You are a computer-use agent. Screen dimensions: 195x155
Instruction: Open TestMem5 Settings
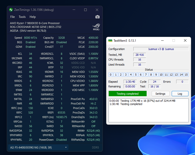160,94
